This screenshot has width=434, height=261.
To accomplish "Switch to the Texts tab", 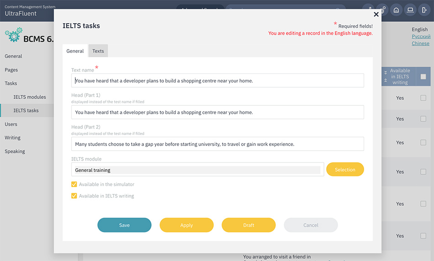I will tap(98, 51).
